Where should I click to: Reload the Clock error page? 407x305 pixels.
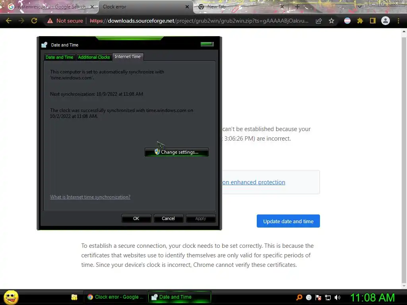pos(34,21)
